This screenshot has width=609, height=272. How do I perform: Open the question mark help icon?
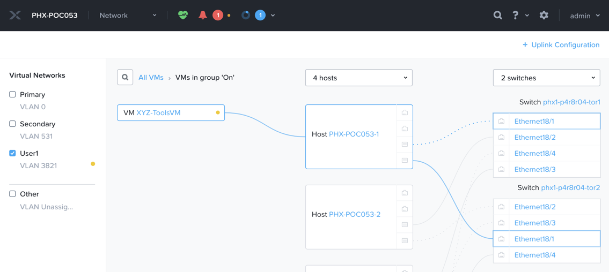tap(516, 15)
